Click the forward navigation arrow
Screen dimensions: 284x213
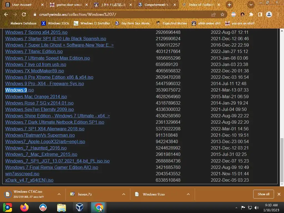[x=15, y=14]
